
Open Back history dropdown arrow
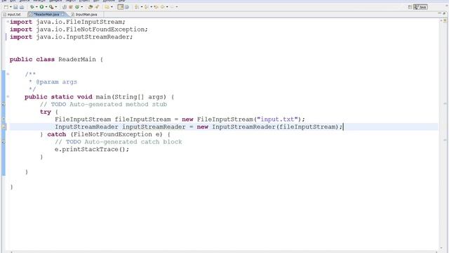click(x=167, y=7)
